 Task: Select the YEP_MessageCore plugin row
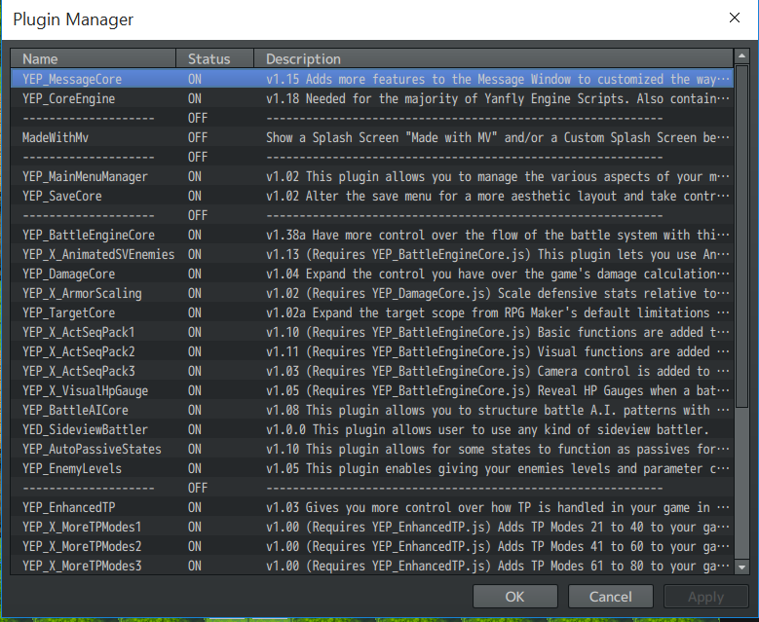pyautogui.click(x=372, y=79)
